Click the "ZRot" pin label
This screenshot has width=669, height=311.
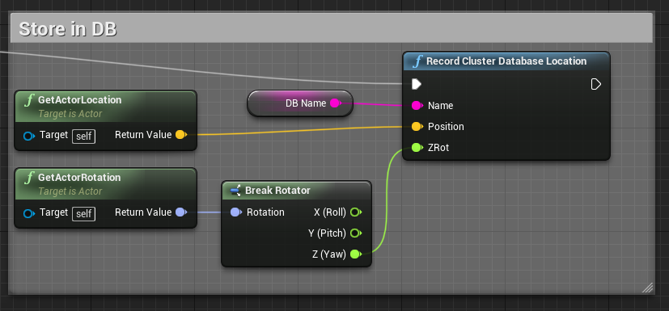tap(438, 148)
